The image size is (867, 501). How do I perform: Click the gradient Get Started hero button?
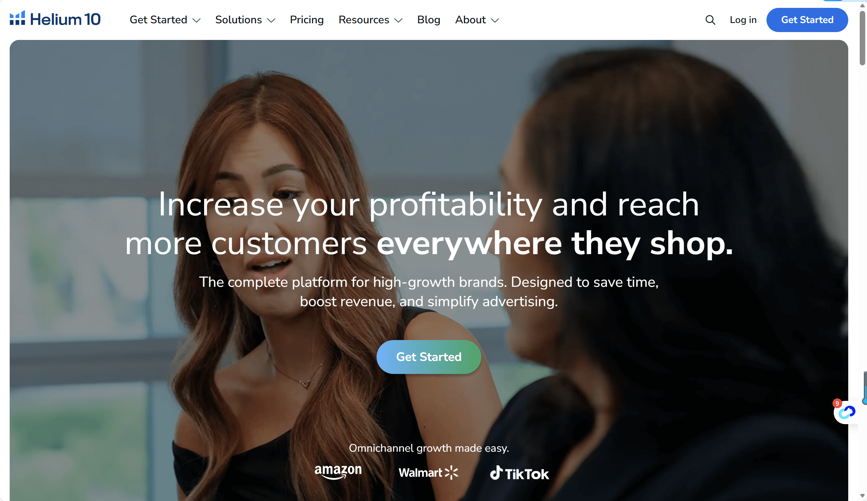pos(429,357)
